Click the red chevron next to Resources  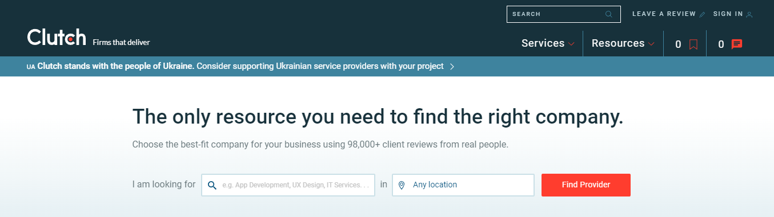coord(651,44)
